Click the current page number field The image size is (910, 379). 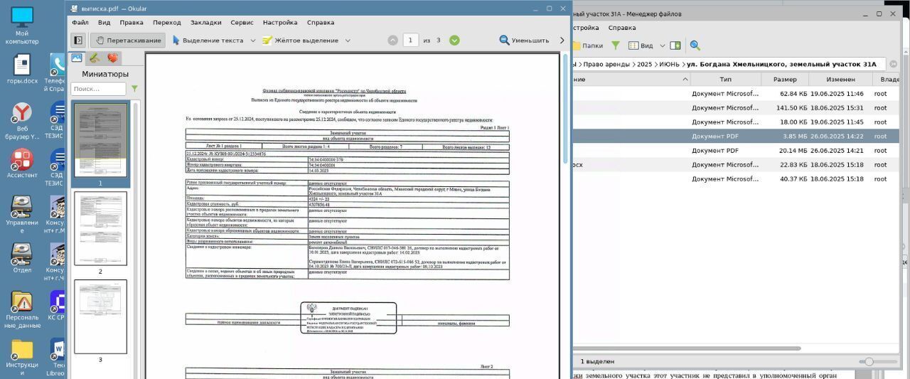pos(411,41)
